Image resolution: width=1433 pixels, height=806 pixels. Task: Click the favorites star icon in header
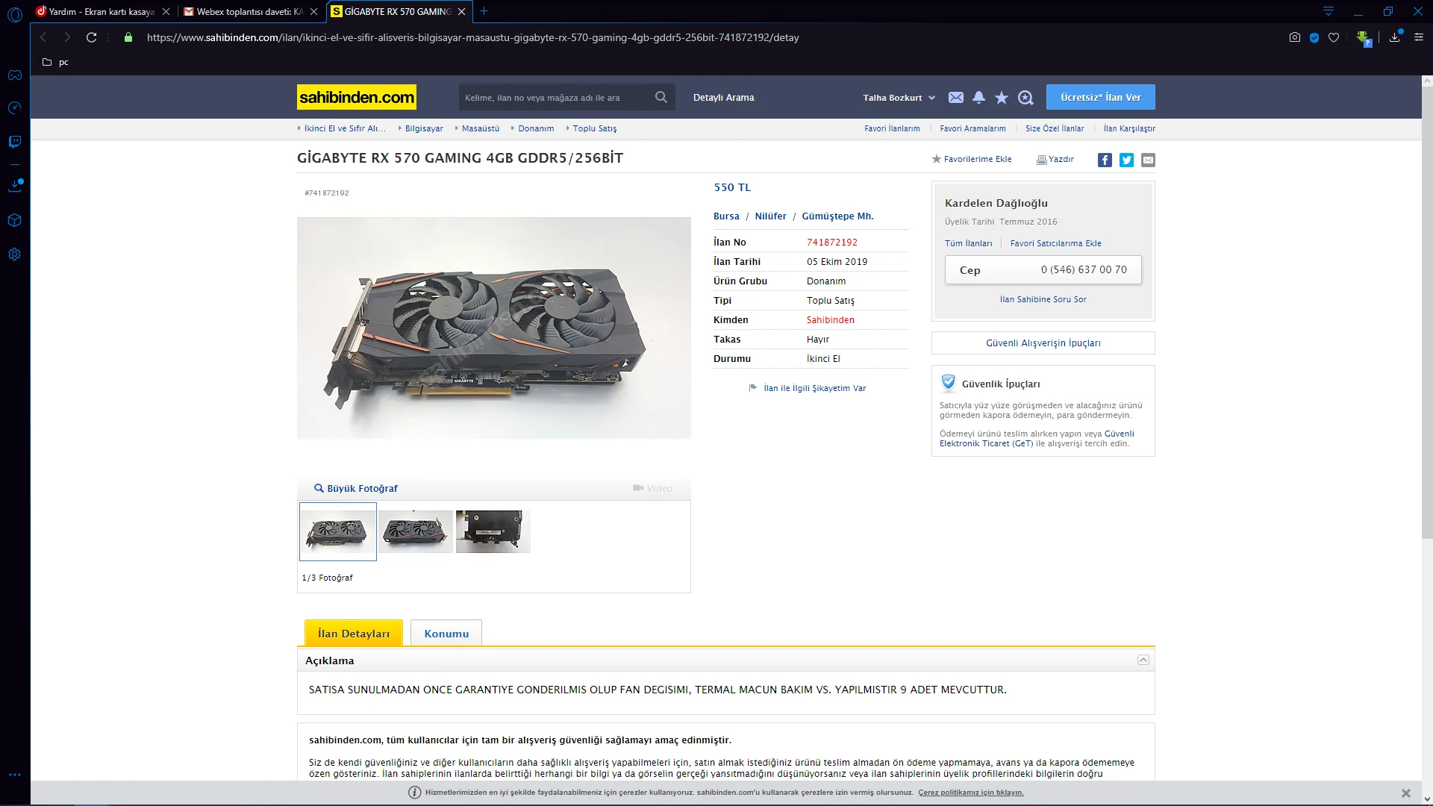click(1002, 98)
